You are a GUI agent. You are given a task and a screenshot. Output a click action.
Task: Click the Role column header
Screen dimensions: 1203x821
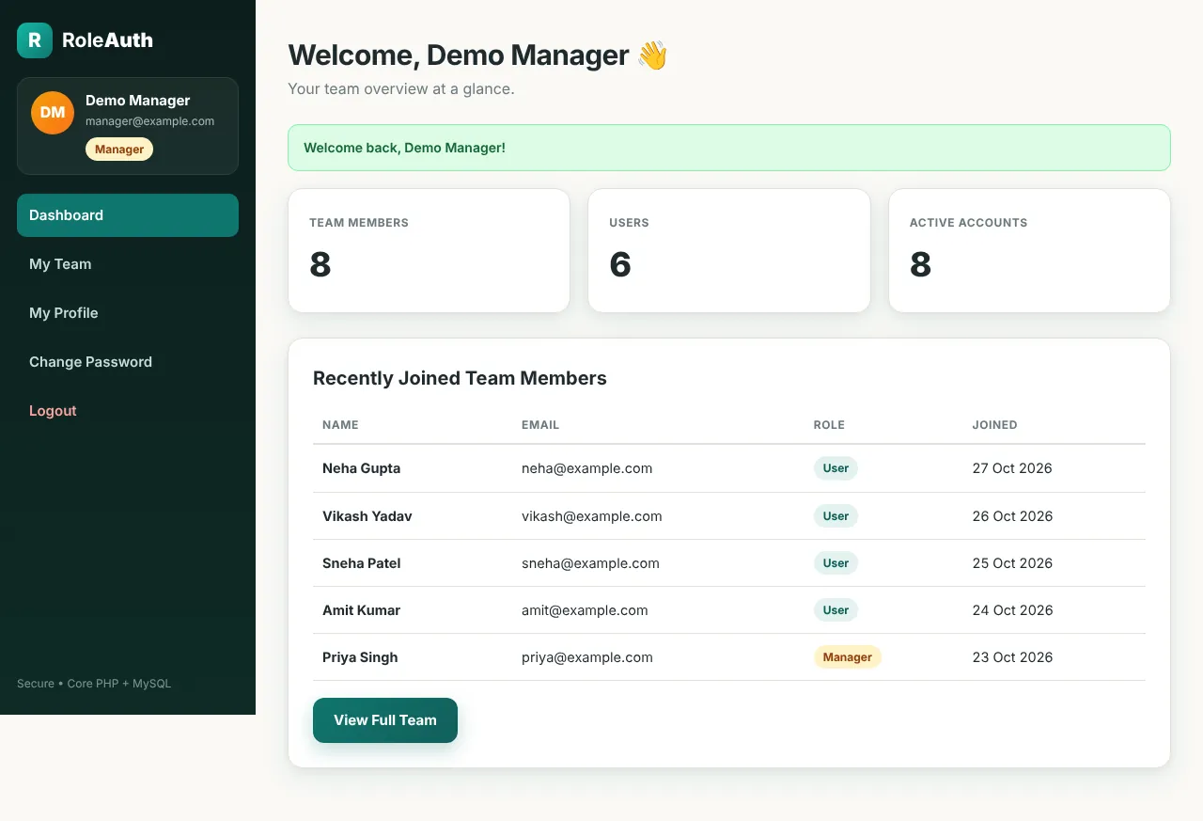829,425
